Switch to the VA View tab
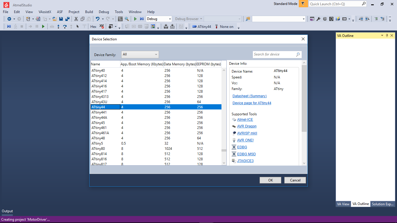Screen dimensions: 397x223 click(343, 204)
